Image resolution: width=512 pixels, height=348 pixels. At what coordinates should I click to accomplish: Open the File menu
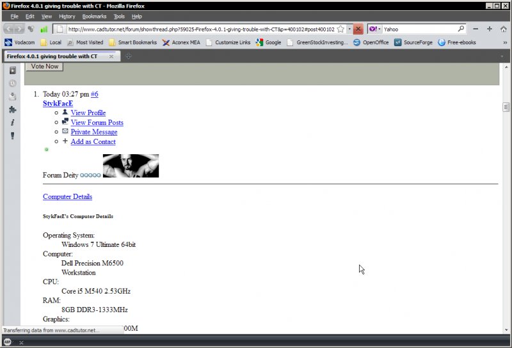[14, 17]
